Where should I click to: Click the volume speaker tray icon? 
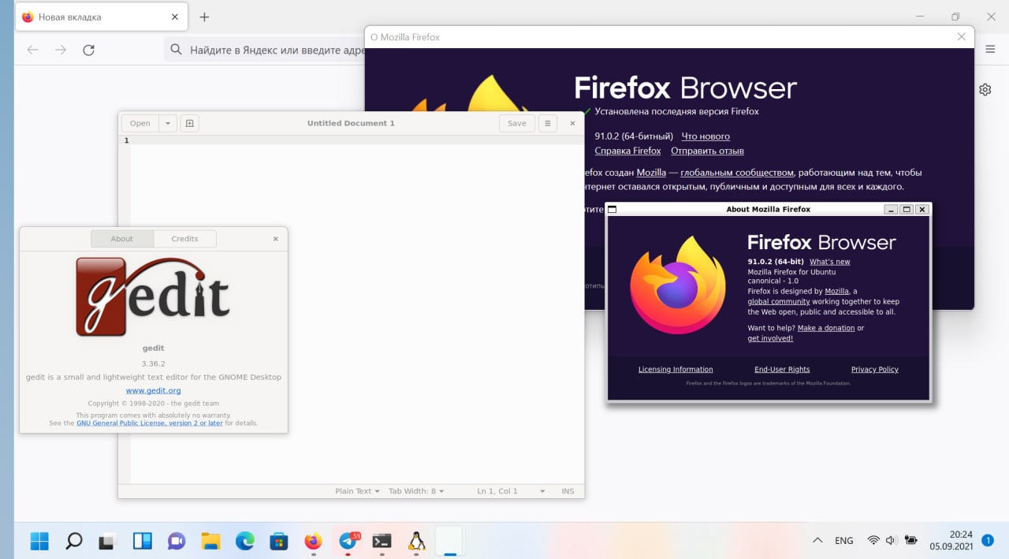click(892, 541)
